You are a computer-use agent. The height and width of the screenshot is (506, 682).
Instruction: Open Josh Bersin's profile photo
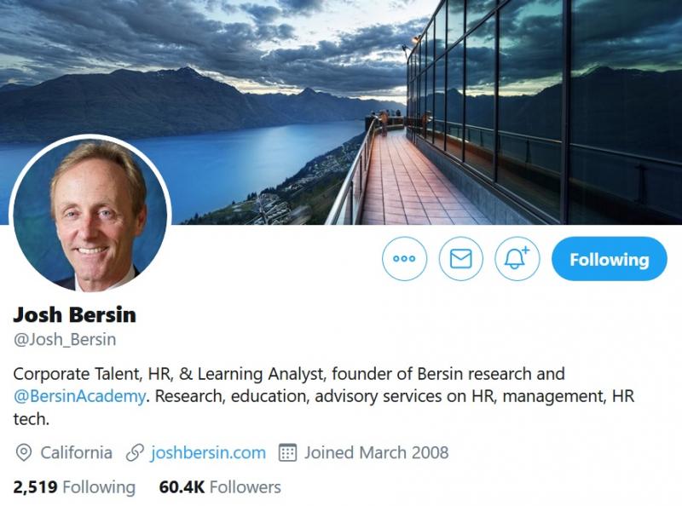click(x=90, y=215)
